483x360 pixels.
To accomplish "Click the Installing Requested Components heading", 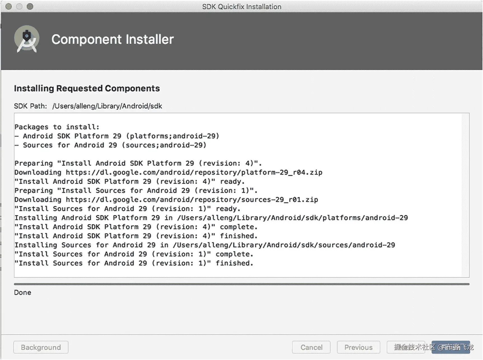I will 87,88.
